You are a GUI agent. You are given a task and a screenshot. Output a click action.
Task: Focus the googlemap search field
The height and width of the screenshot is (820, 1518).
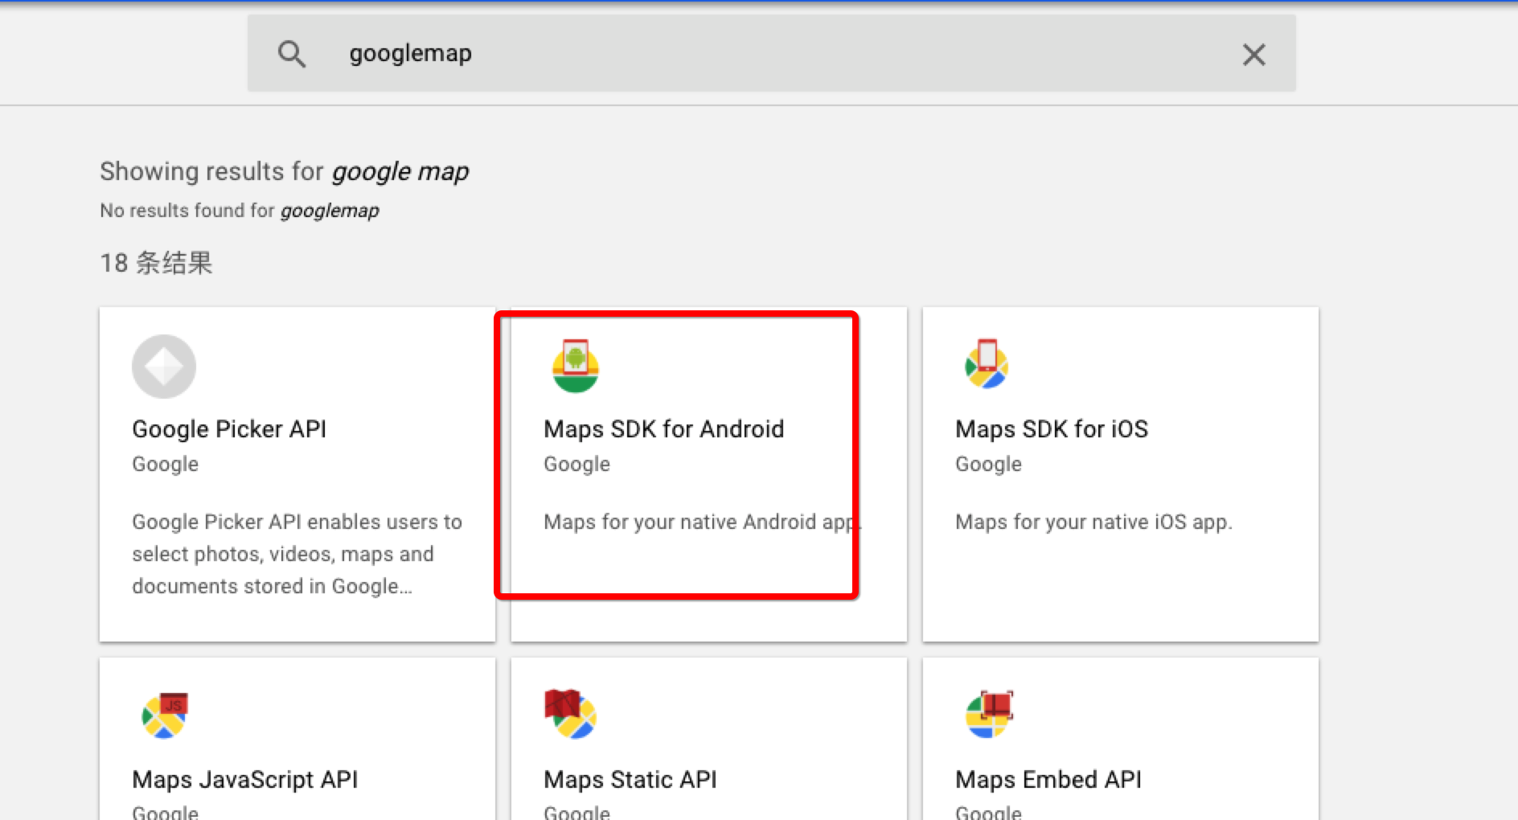(771, 53)
